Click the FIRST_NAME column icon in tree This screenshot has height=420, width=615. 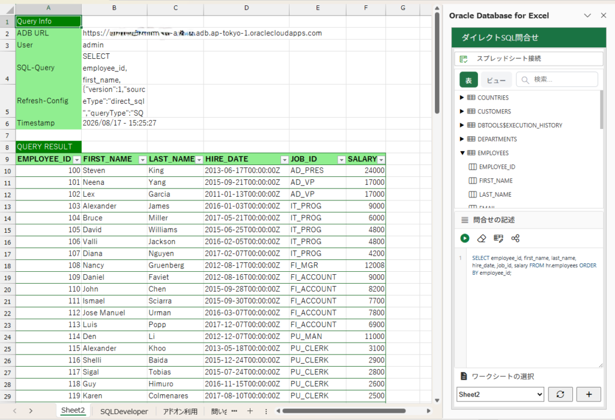tap(473, 181)
